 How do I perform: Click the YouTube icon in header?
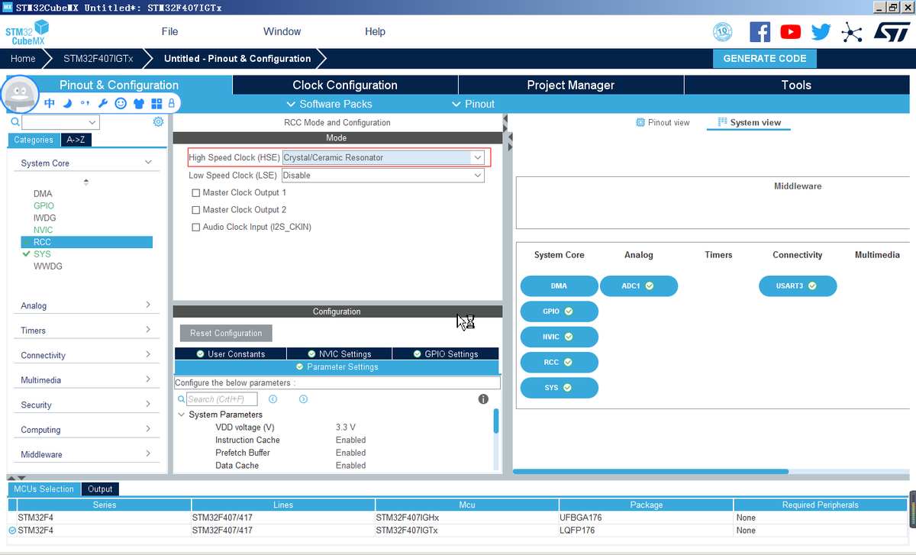click(791, 31)
